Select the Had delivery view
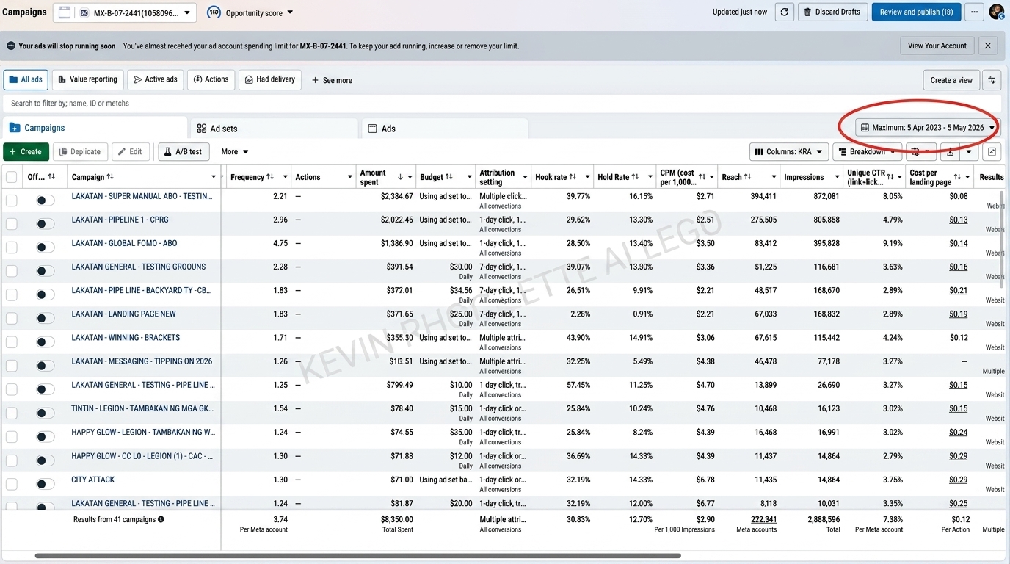Screen dimensions: 1010x564 [x=270, y=79]
